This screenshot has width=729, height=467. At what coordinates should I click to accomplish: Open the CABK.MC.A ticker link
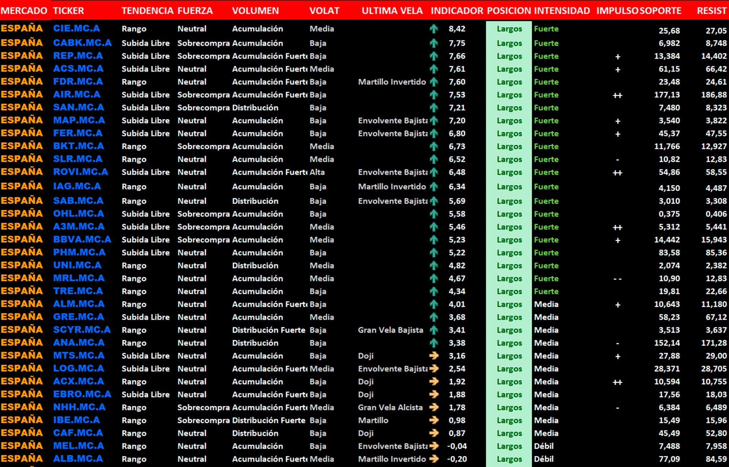[82, 43]
